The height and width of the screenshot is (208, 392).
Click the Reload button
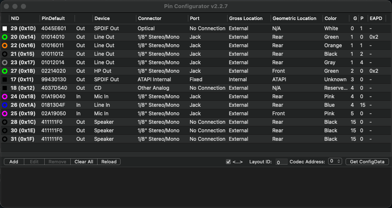(x=109, y=162)
